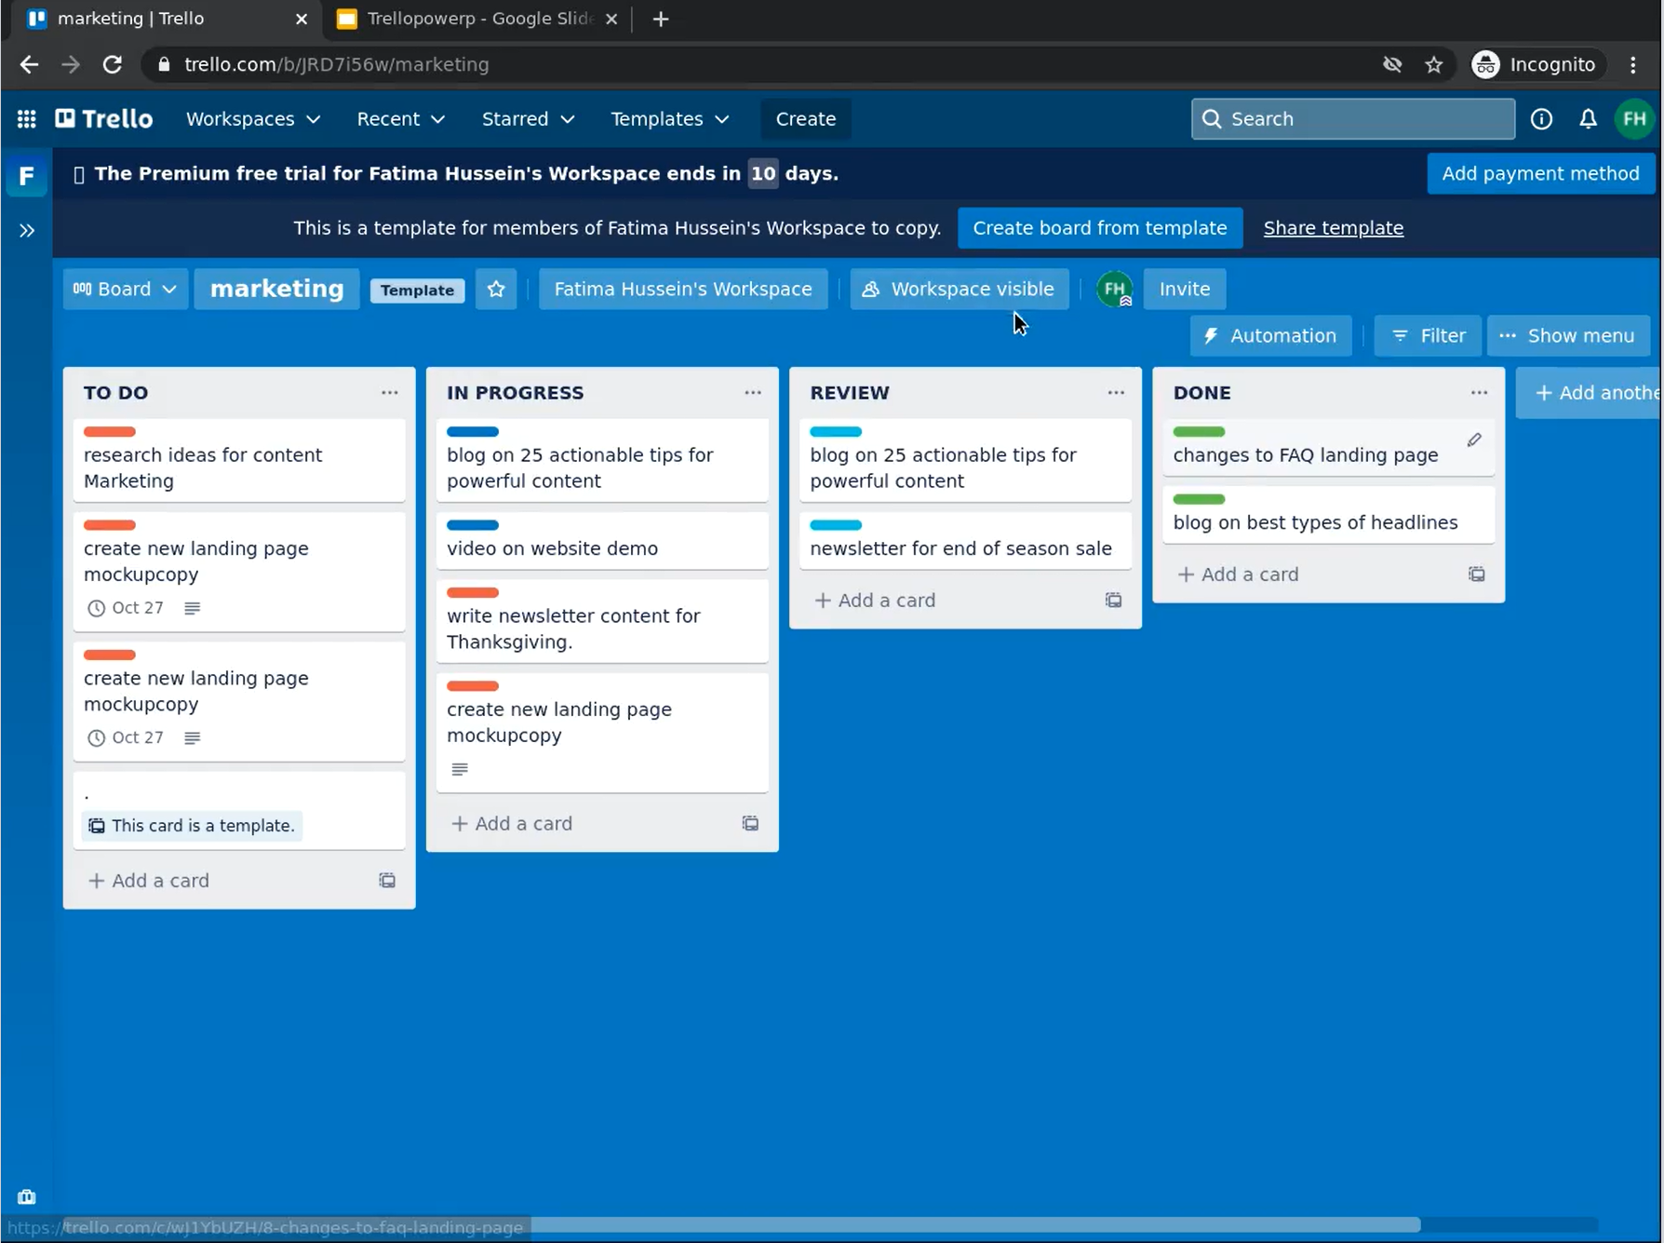
Task: Click orange label on research ideas card
Action: tap(110, 432)
